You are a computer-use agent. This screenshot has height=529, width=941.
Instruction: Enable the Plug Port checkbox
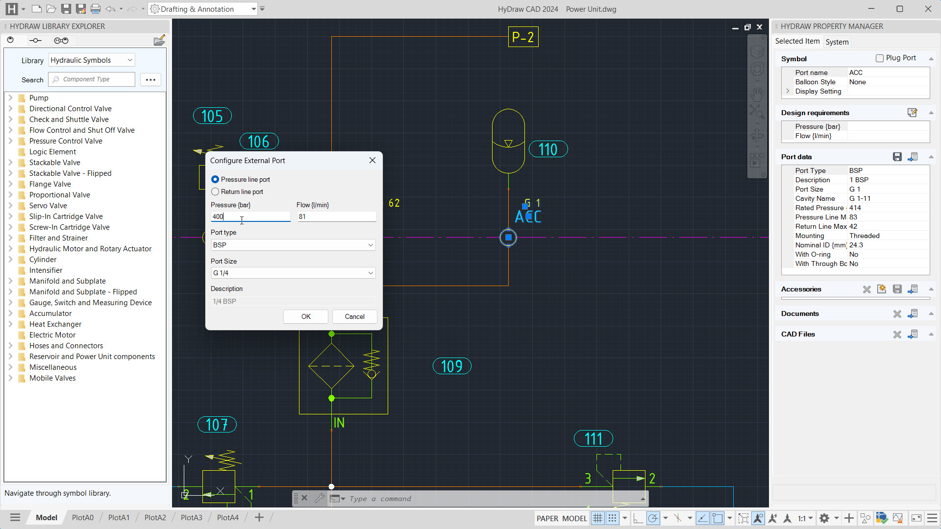pyautogui.click(x=880, y=58)
